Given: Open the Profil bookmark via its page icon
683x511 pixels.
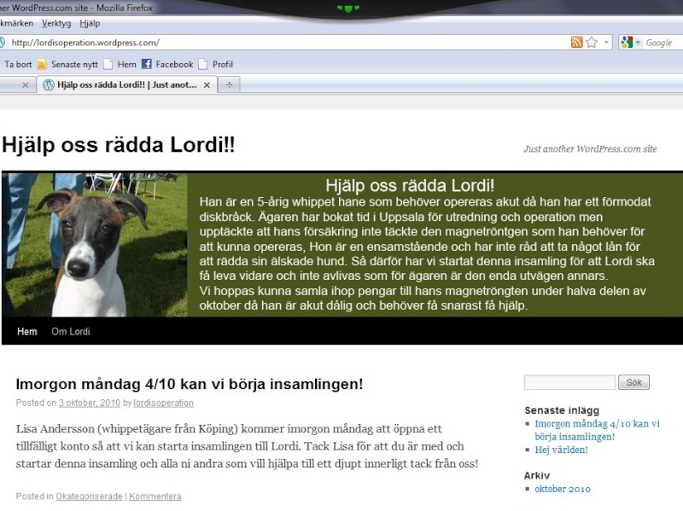Looking at the screenshot, I should tap(202, 64).
